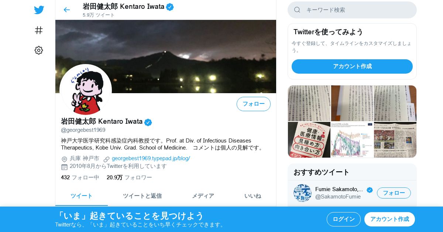Open the COVID graph media thumbnail
443x232 pixels.
pyautogui.click(x=352, y=140)
